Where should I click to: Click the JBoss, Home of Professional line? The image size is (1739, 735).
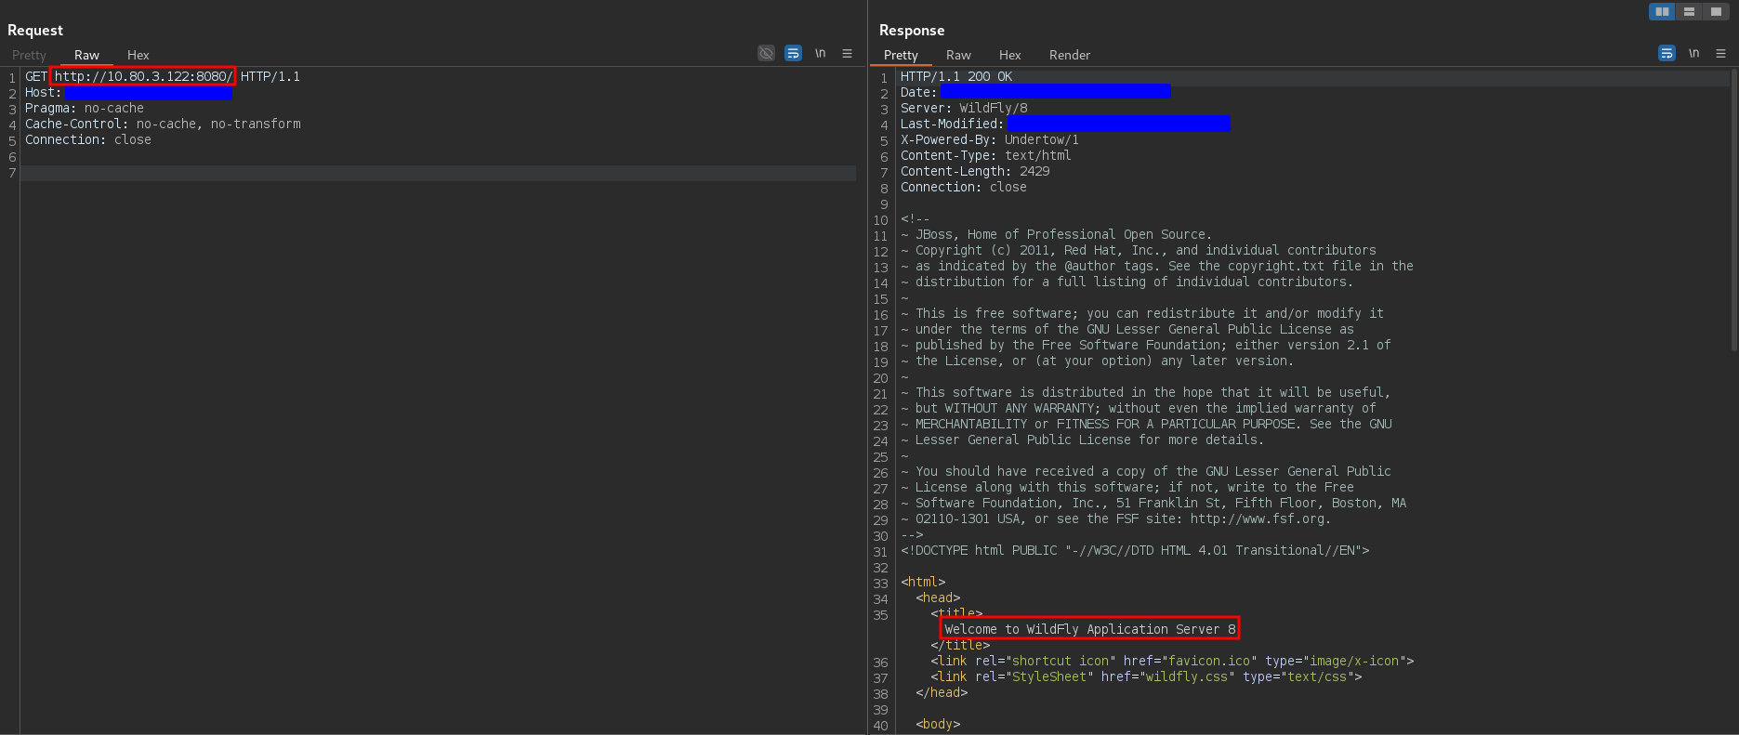pos(1057,234)
